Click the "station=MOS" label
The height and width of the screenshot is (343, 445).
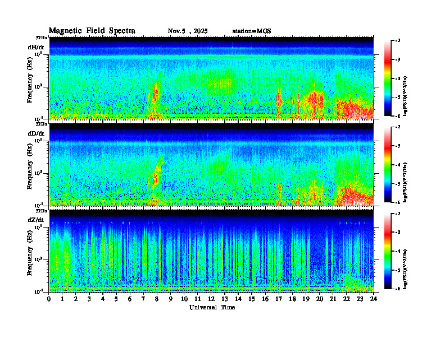pyautogui.click(x=252, y=31)
